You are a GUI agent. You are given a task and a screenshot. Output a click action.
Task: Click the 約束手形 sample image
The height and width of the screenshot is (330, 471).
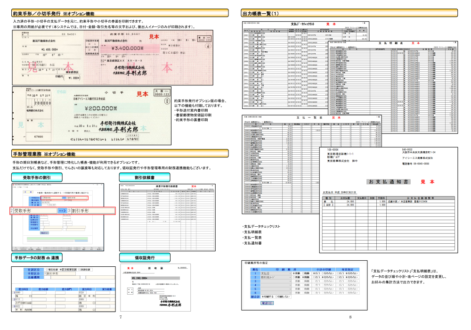pos(113,58)
